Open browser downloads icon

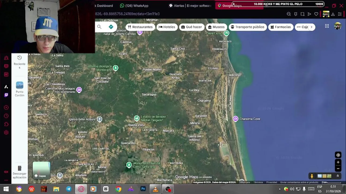[x=333, y=14]
